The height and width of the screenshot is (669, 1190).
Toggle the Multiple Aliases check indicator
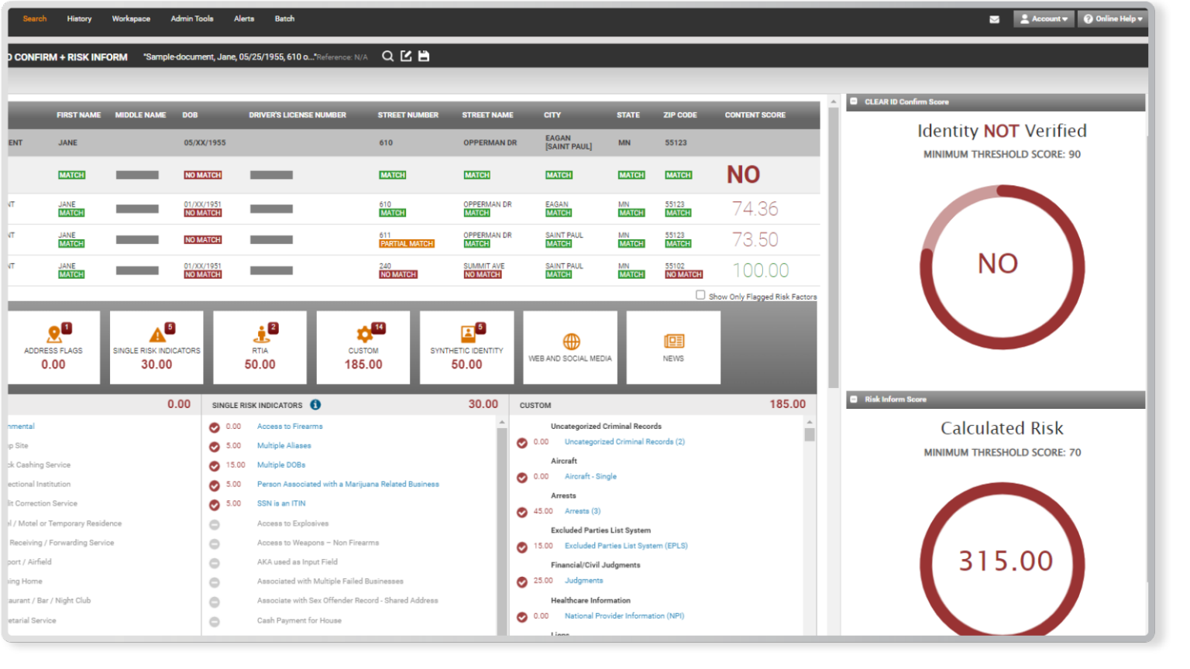coord(215,447)
